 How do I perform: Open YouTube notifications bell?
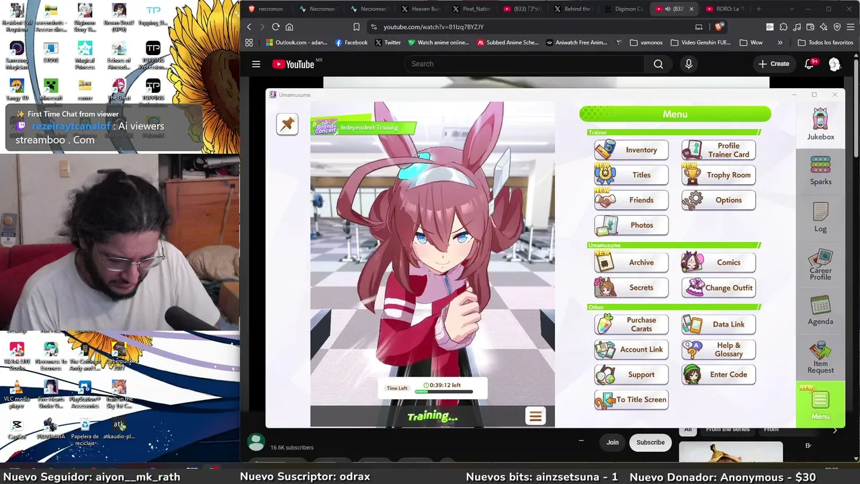[810, 64]
